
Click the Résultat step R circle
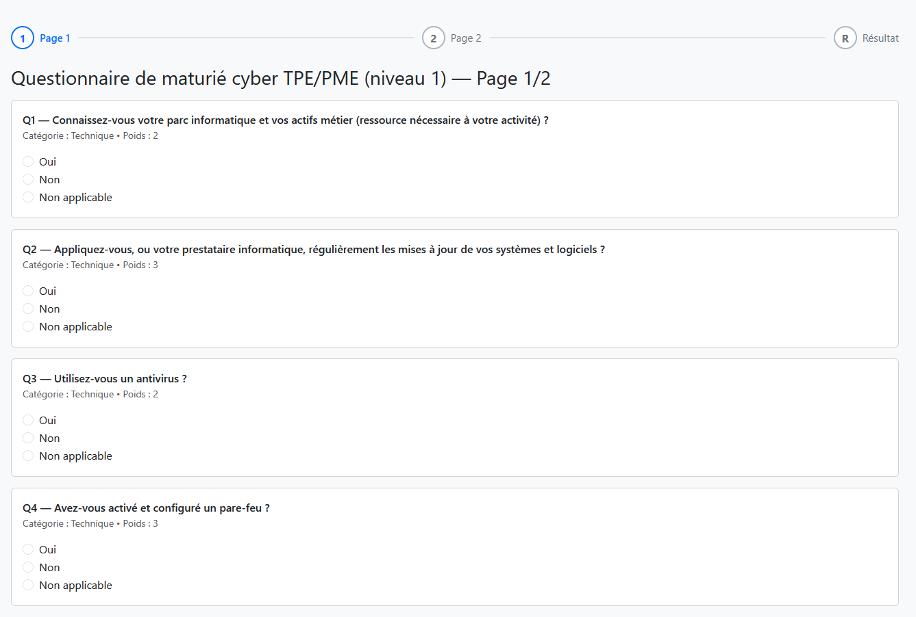pyautogui.click(x=845, y=38)
